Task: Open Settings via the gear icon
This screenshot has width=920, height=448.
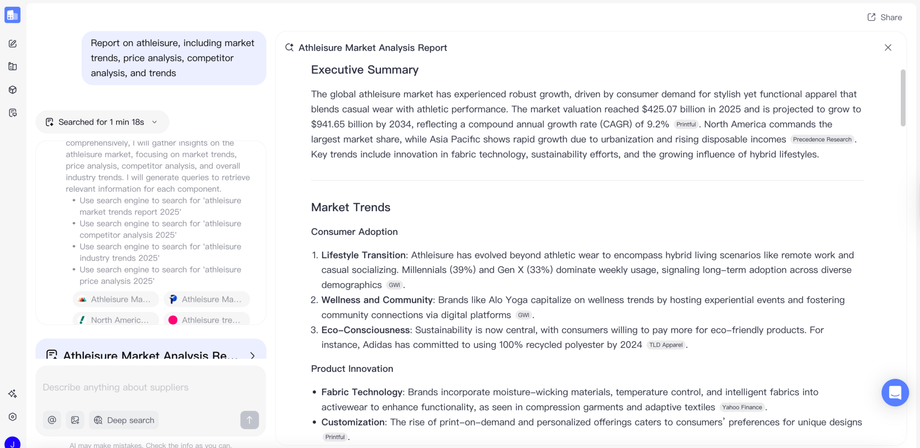Action: pos(12,417)
